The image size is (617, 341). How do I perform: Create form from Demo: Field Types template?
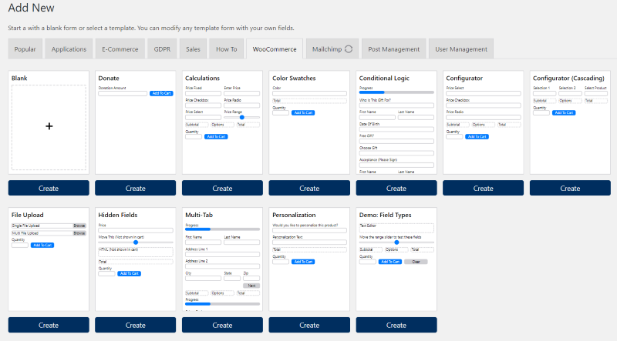pyautogui.click(x=396, y=325)
